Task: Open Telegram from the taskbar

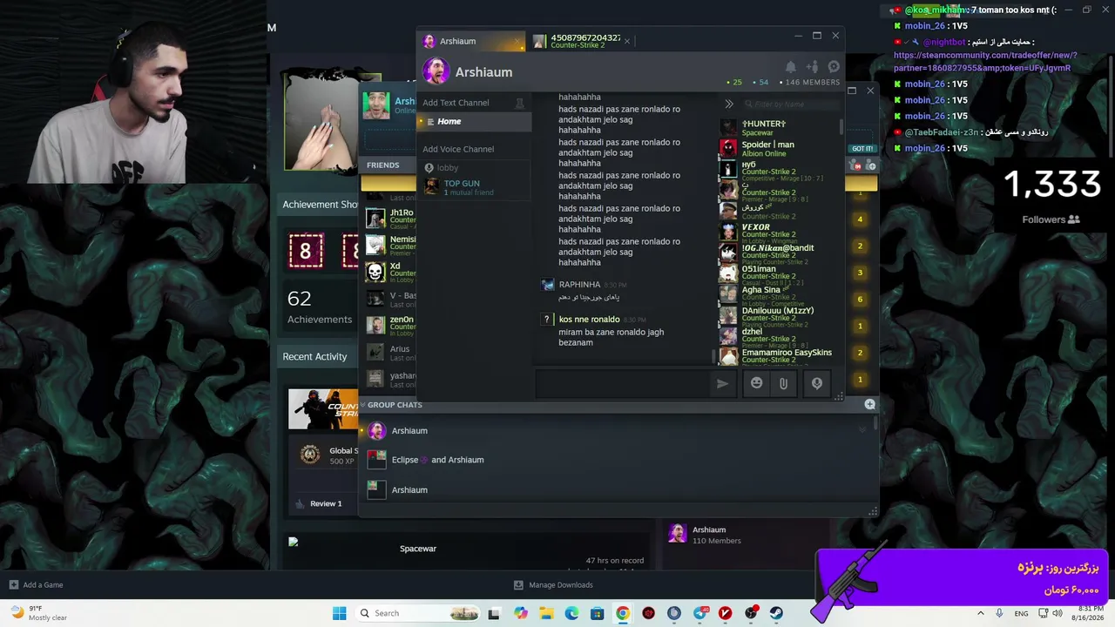Action: [x=699, y=613]
